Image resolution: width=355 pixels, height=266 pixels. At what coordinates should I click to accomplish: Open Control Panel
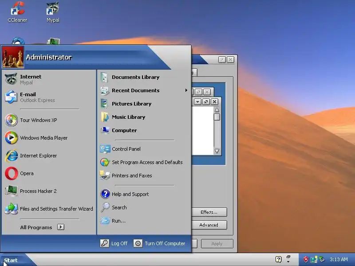[x=144, y=149]
